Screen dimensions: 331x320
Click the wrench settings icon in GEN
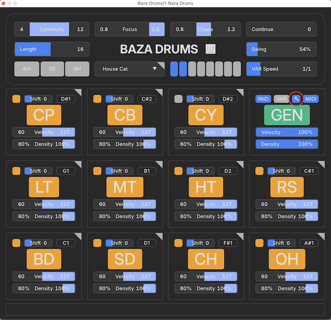coord(296,99)
